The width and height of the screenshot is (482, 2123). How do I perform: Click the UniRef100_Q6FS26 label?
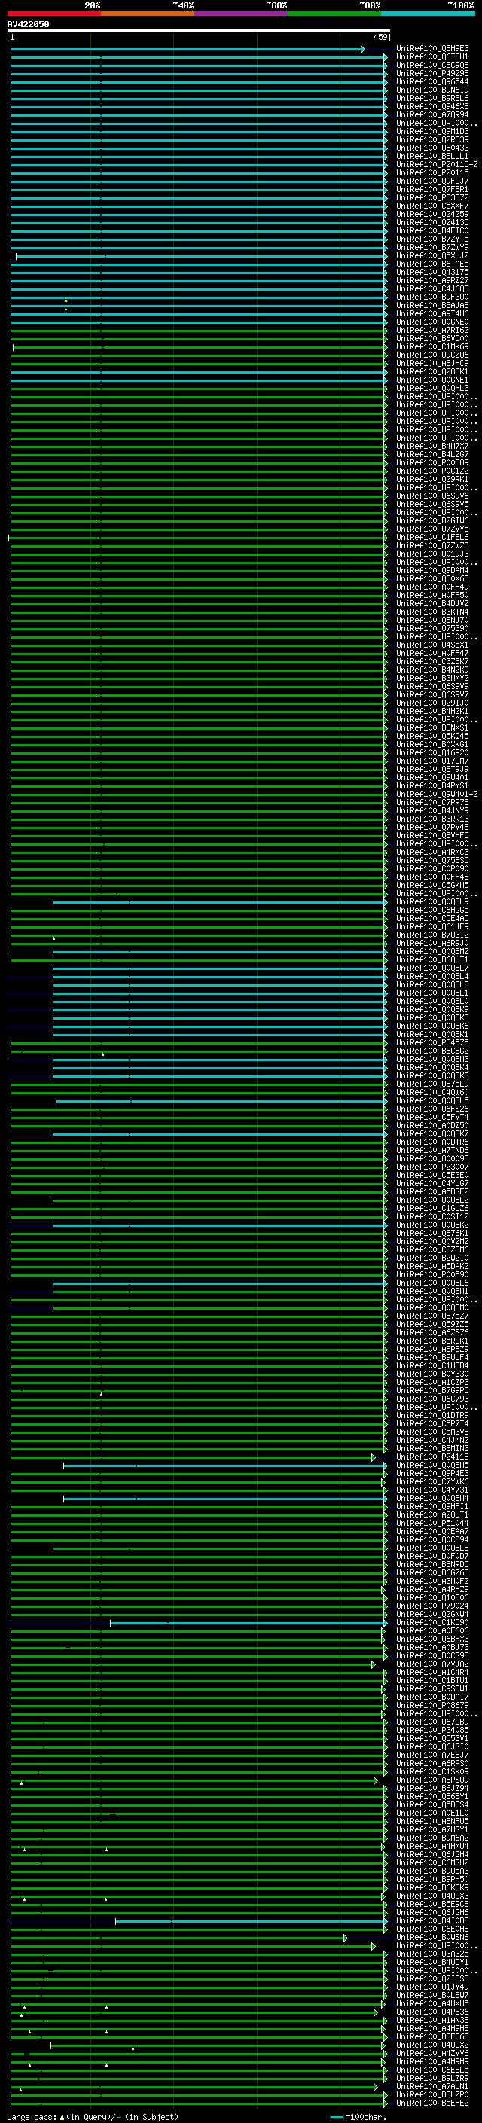432,1109
